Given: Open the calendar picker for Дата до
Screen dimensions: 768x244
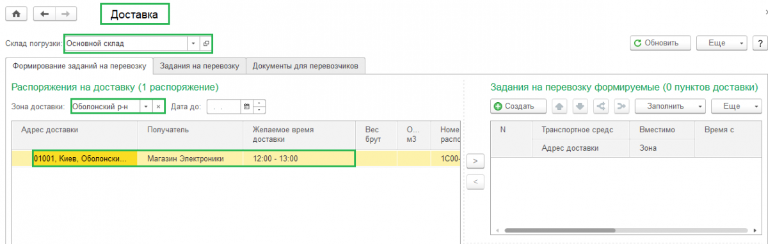Looking at the screenshot, I should pyautogui.click(x=246, y=107).
